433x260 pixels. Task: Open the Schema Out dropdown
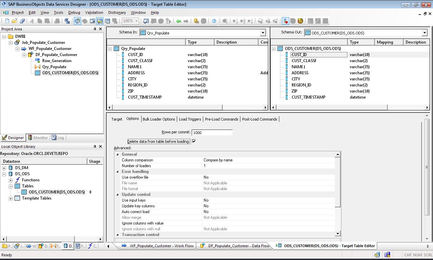[425, 33]
